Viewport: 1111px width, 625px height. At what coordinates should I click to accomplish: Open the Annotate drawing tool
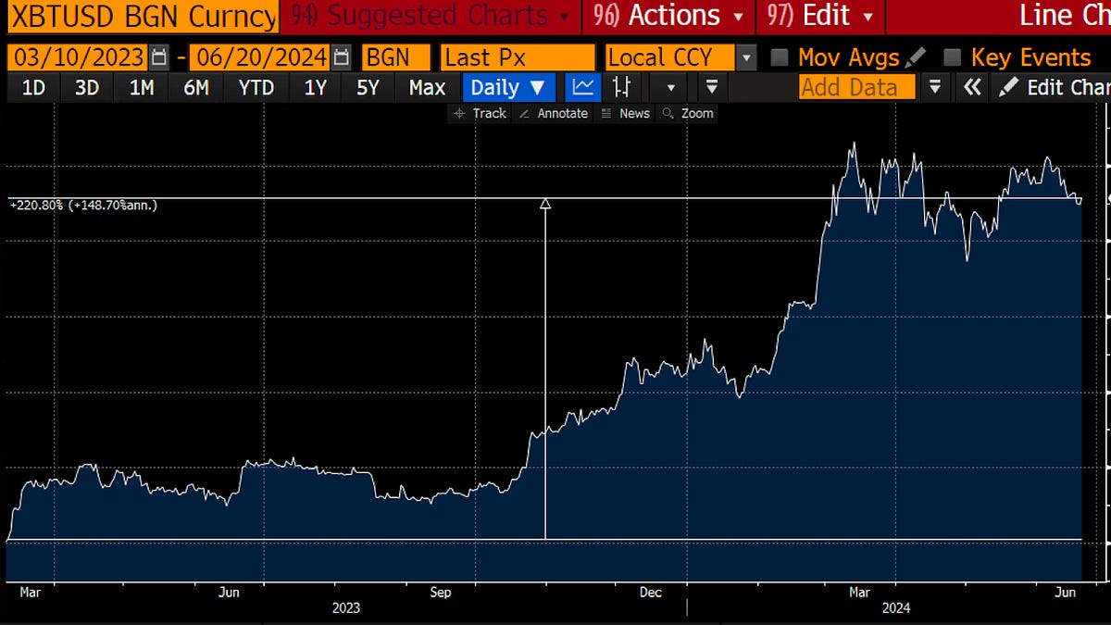coord(554,113)
